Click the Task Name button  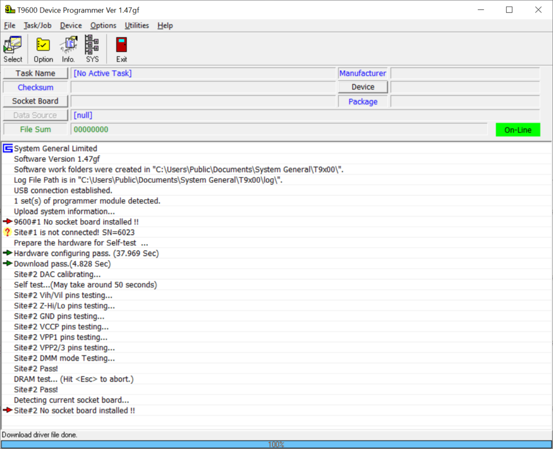pos(35,73)
